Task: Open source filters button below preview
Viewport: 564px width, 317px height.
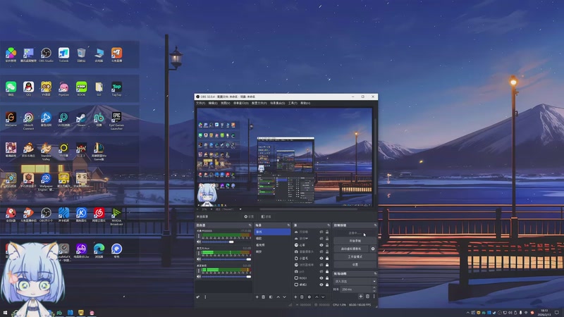Action: [x=266, y=217]
